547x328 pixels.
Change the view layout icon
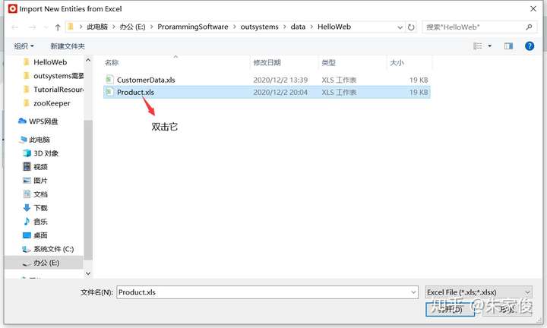tap(478, 46)
